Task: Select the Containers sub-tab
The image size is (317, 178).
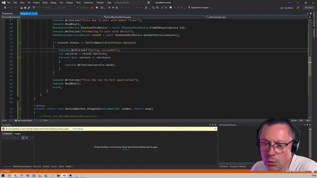Action: [7, 133]
